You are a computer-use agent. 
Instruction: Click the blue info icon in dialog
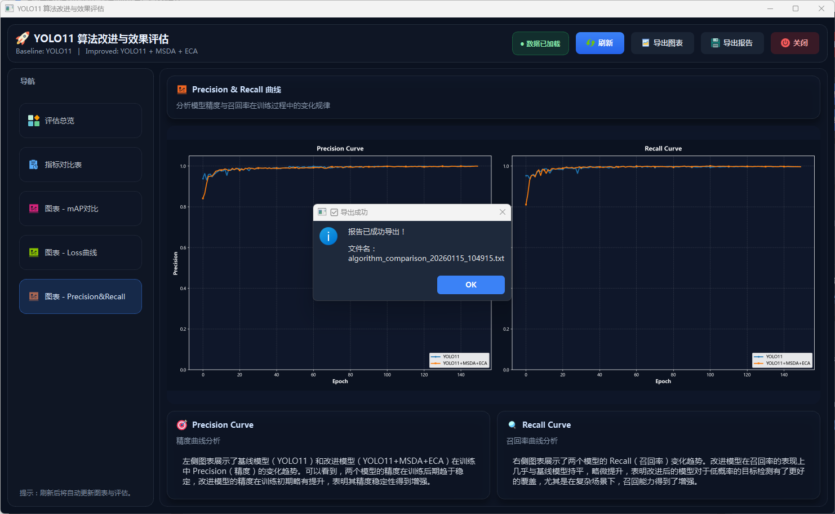tap(328, 236)
